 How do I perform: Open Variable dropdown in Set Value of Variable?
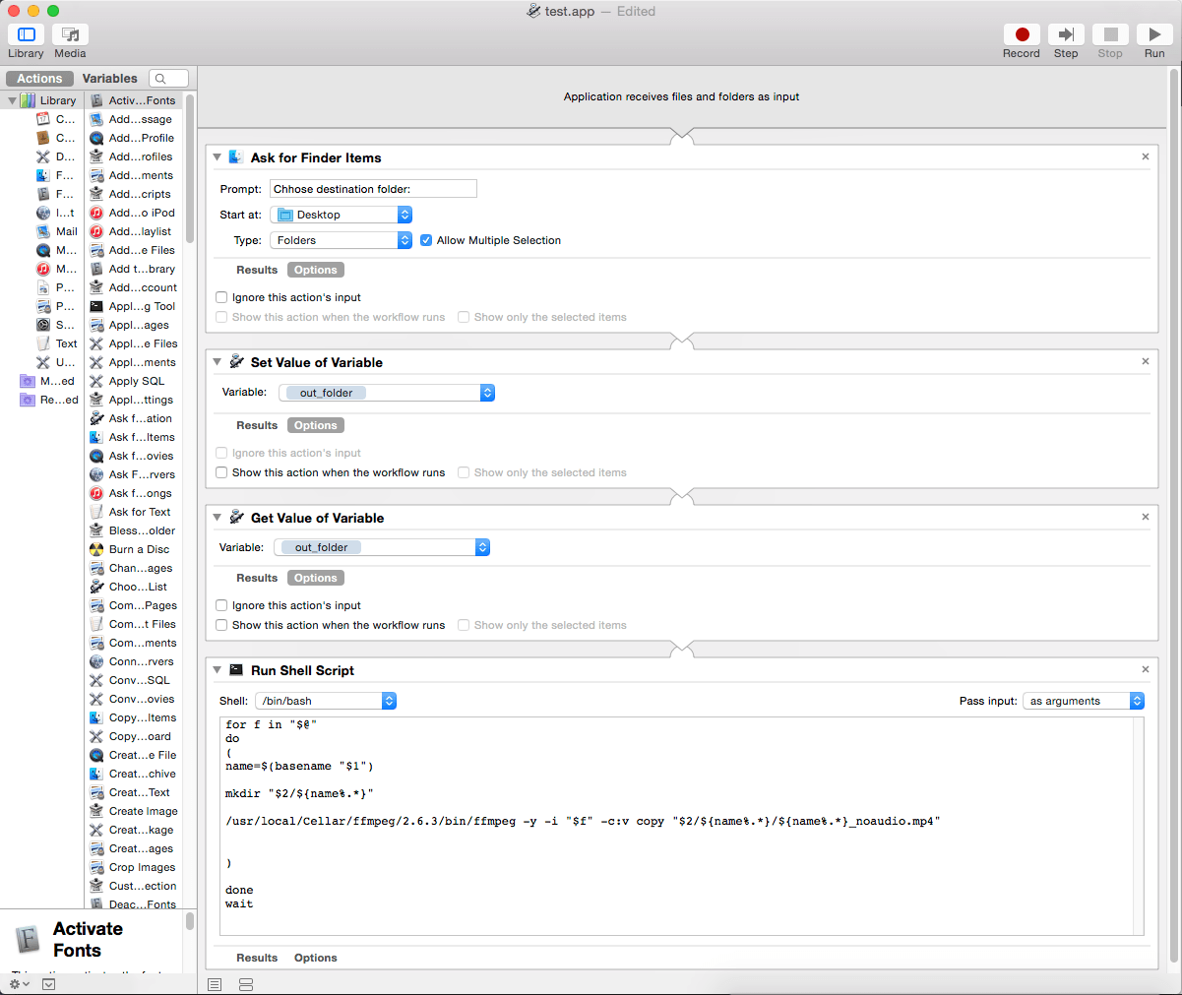[x=387, y=393]
